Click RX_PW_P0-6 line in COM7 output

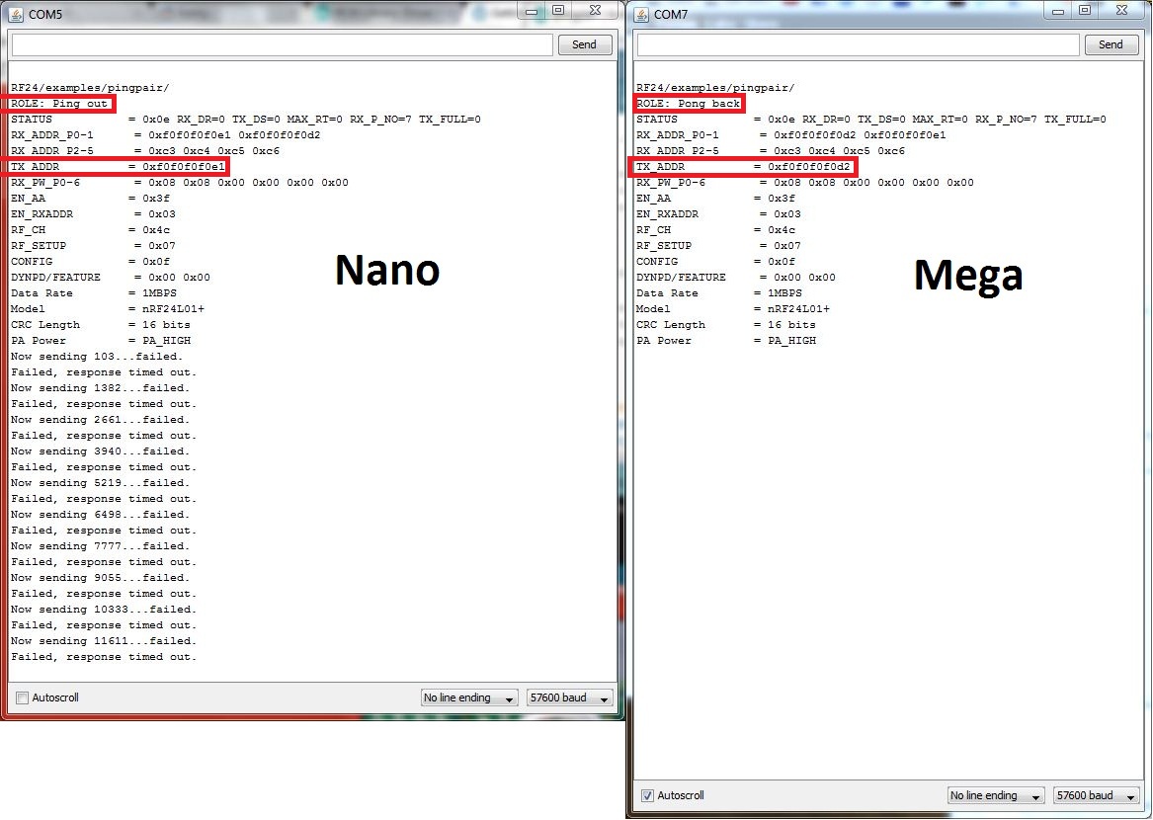click(805, 183)
